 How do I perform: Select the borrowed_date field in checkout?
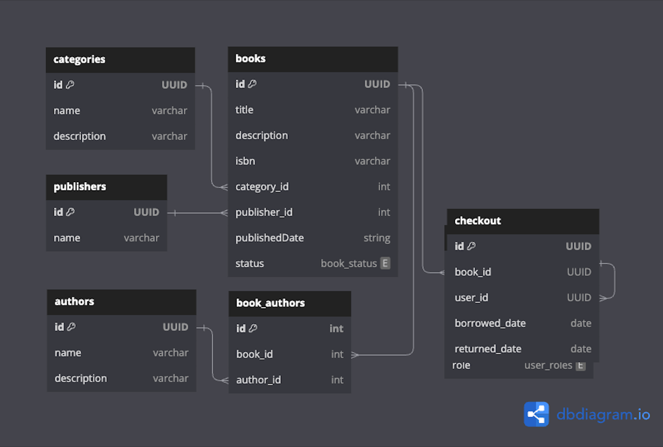[490, 323]
